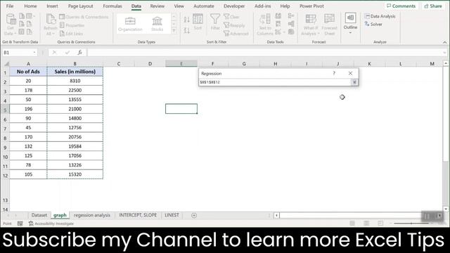Select the Organization data type

coord(130,24)
